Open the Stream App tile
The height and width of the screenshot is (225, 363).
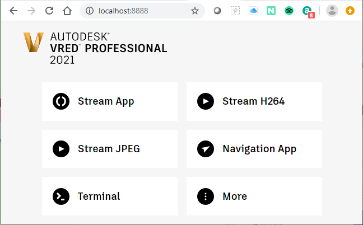(x=110, y=101)
